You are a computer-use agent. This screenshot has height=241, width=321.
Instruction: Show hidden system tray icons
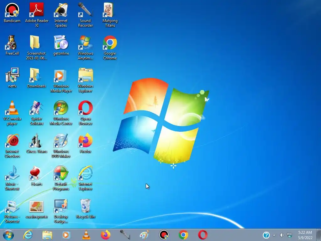(274, 235)
